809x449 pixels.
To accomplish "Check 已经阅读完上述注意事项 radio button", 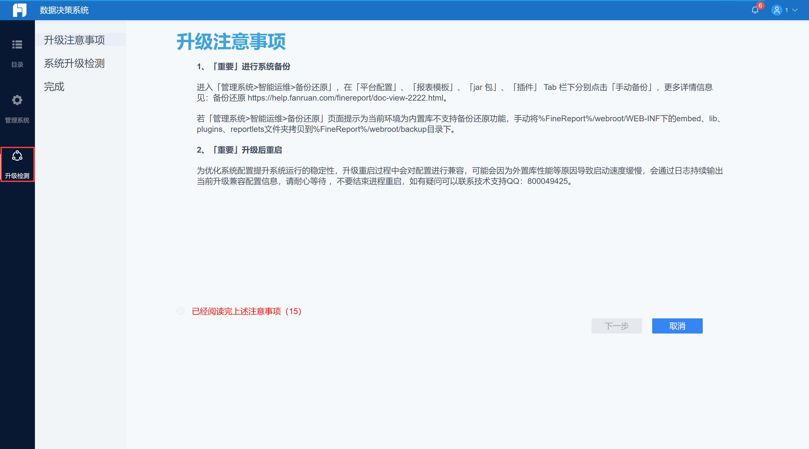I will click(181, 311).
